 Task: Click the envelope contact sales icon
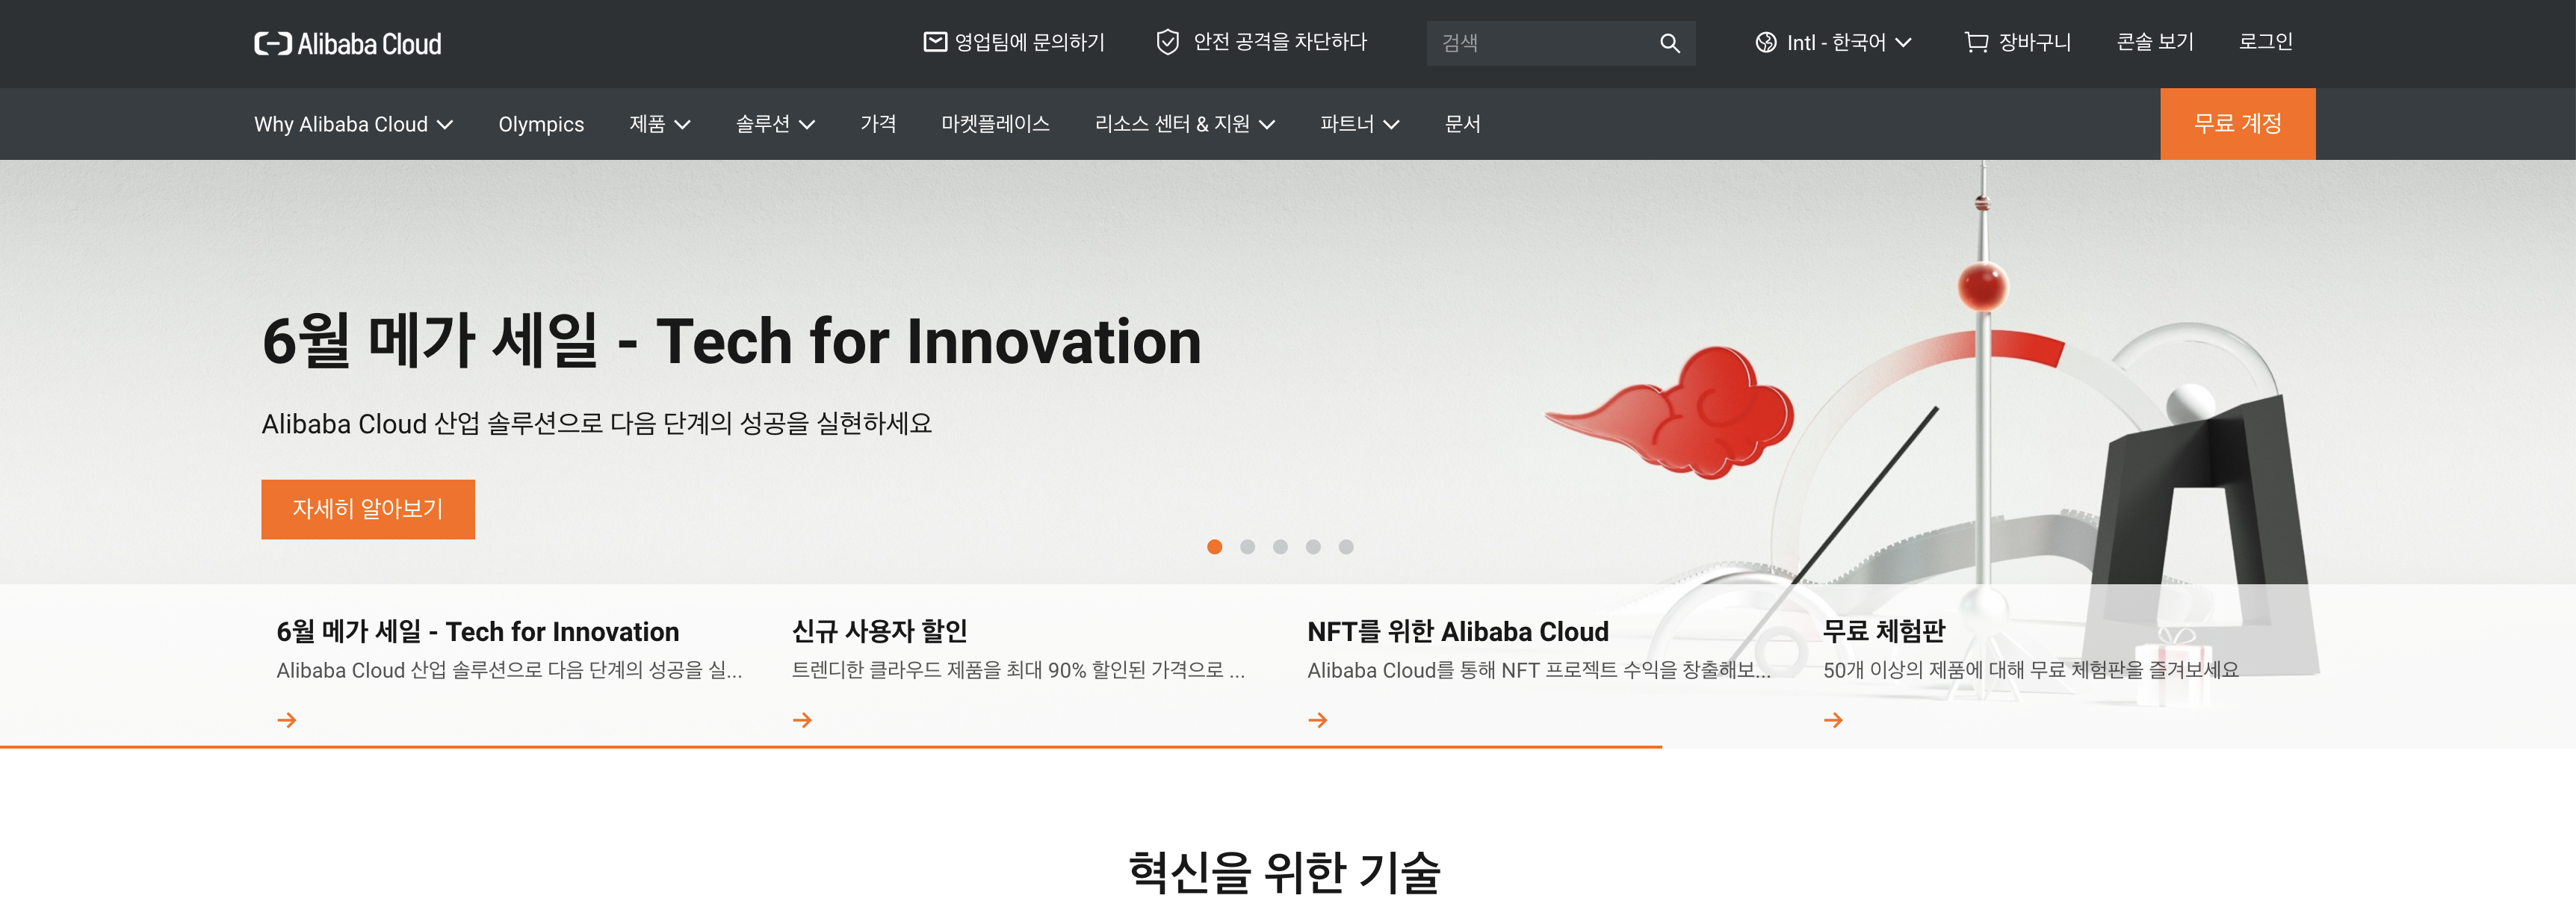pyautogui.click(x=934, y=42)
